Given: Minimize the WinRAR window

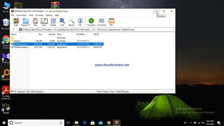Looking at the screenshot, I should pyautogui.click(x=156, y=11).
